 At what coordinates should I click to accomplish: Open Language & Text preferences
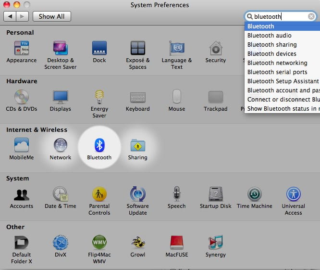click(x=177, y=55)
